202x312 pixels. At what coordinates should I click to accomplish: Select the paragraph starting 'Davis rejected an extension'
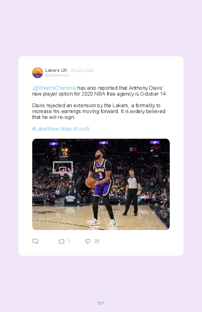[x=99, y=111]
